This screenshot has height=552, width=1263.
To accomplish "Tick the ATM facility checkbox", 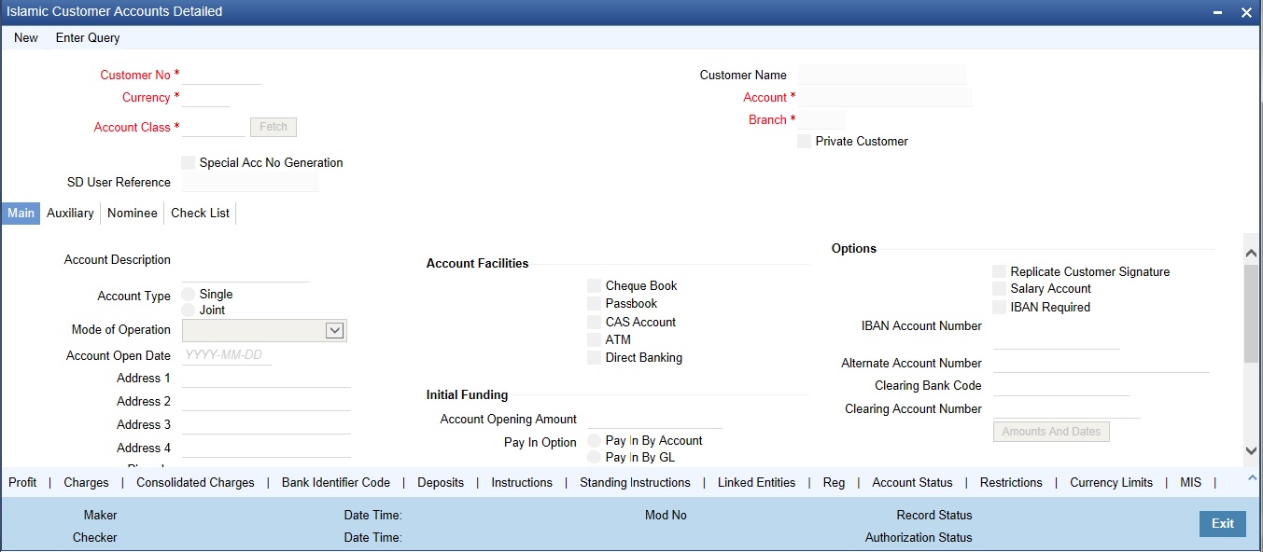I will click(594, 339).
